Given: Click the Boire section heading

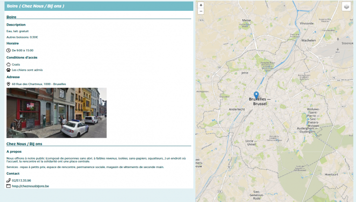Looking at the screenshot, I should pyautogui.click(x=11, y=17).
